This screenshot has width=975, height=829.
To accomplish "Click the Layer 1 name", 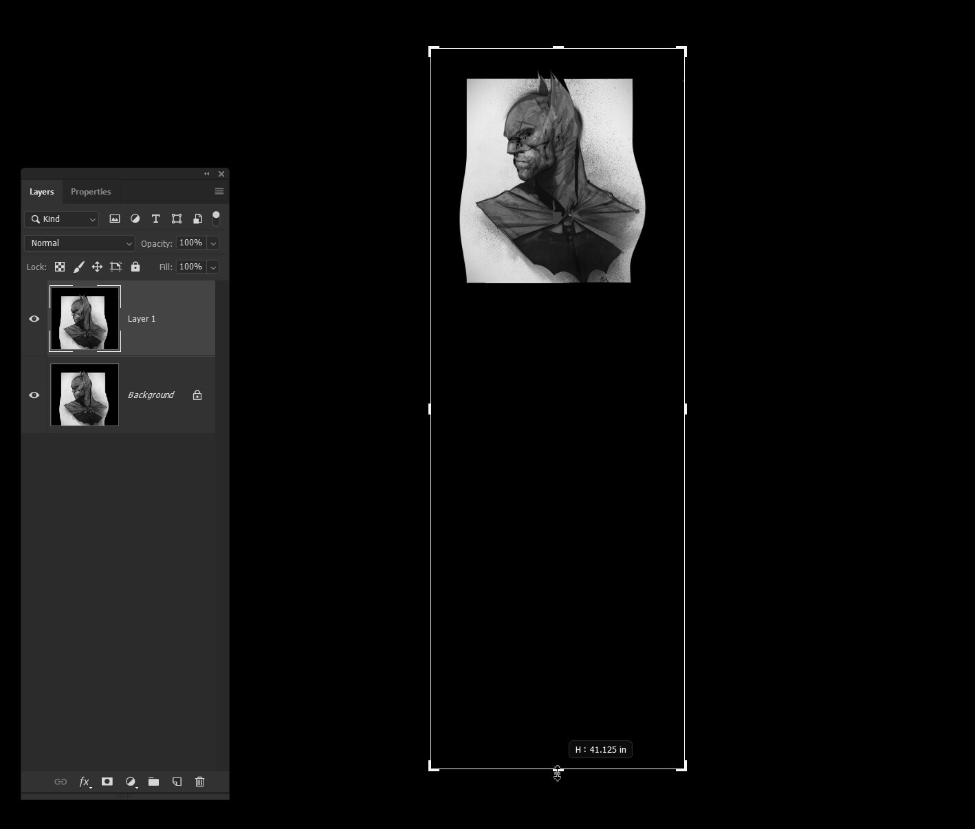I will (142, 319).
